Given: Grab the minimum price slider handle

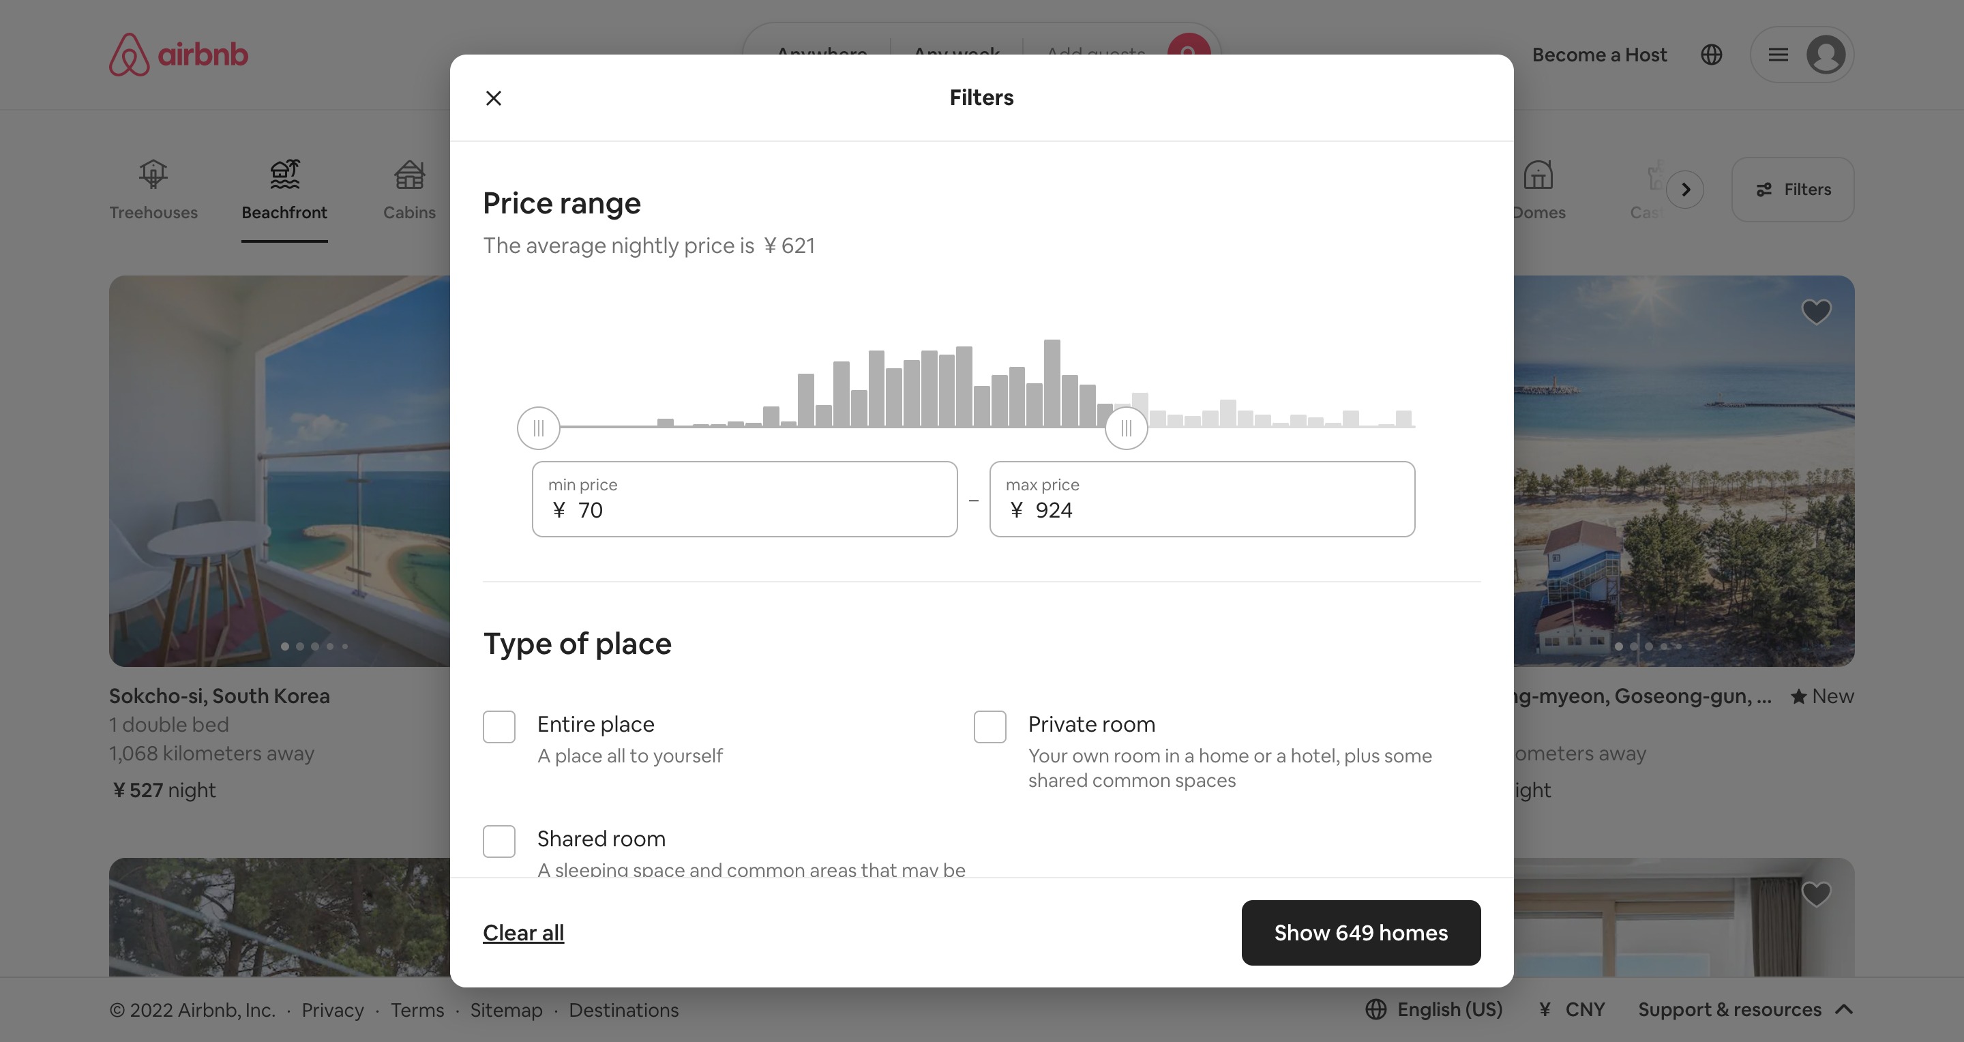Looking at the screenshot, I should tap(538, 428).
